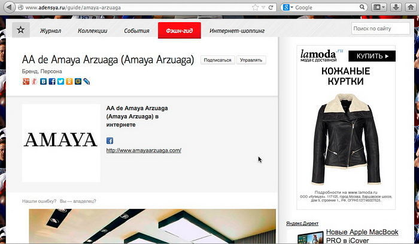
Task: Click the 'AA de Amaya Arzuaga' page heading
Action: (x=108, y=60)
